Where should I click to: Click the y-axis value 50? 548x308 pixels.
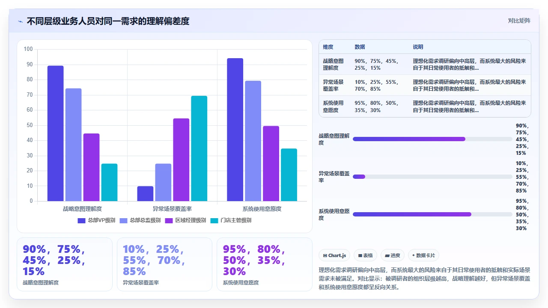30,125
